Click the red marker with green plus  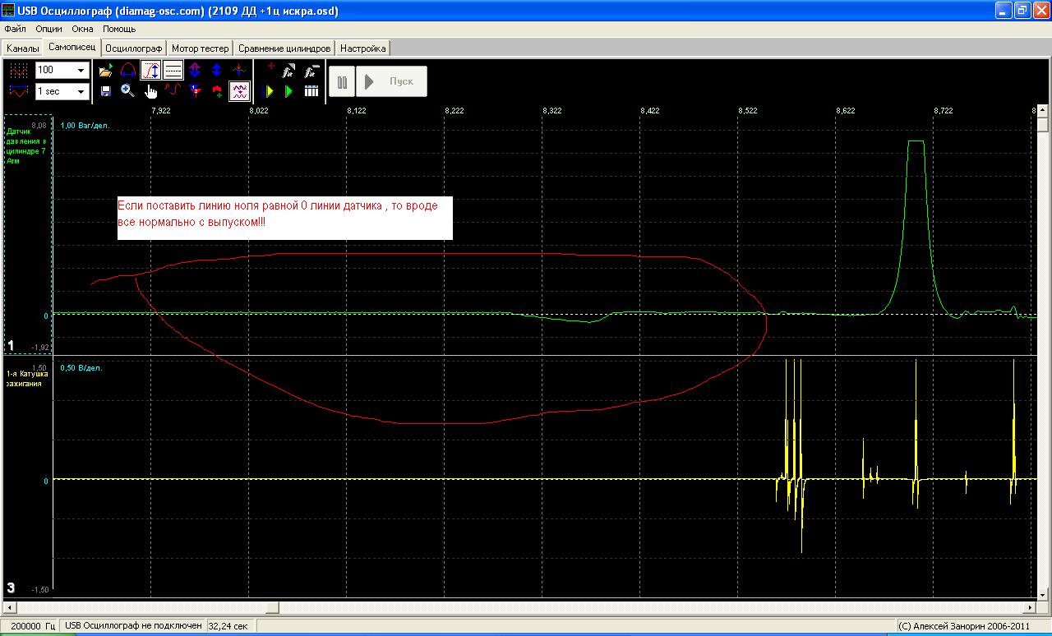click(x=217, y=91)
